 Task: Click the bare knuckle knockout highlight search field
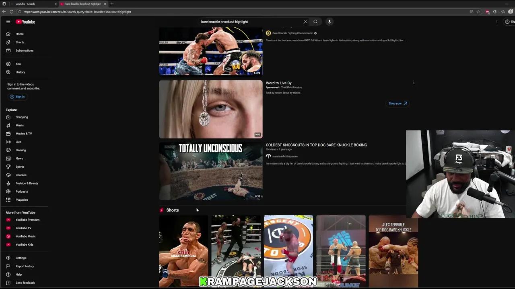tap(249, 22)
